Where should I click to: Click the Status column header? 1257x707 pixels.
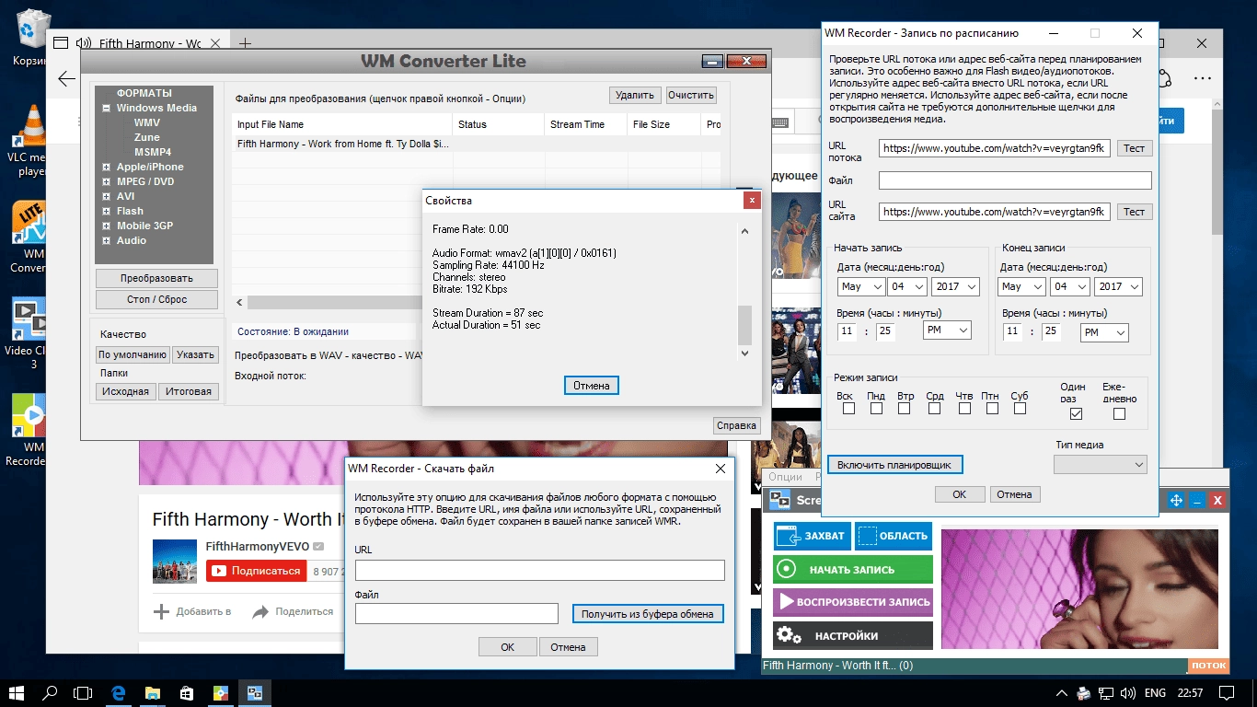click(x=498, y=124)
